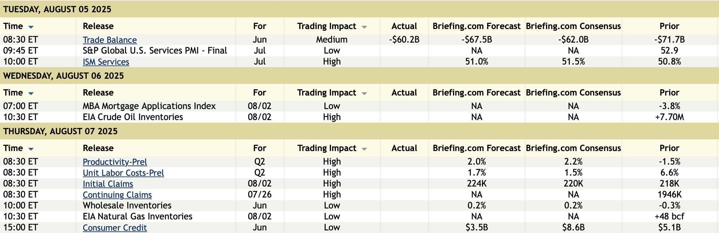Image resolution: width=719 pixels, height=233 pixels.
Task: Toggle Trading Impact sort arrow under Wednesday
Action: click(x=364, y=93)
